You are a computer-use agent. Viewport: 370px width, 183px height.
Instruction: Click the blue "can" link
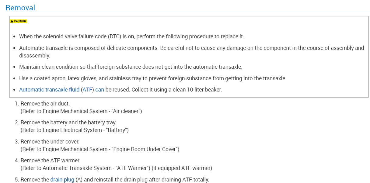point(99,90)
